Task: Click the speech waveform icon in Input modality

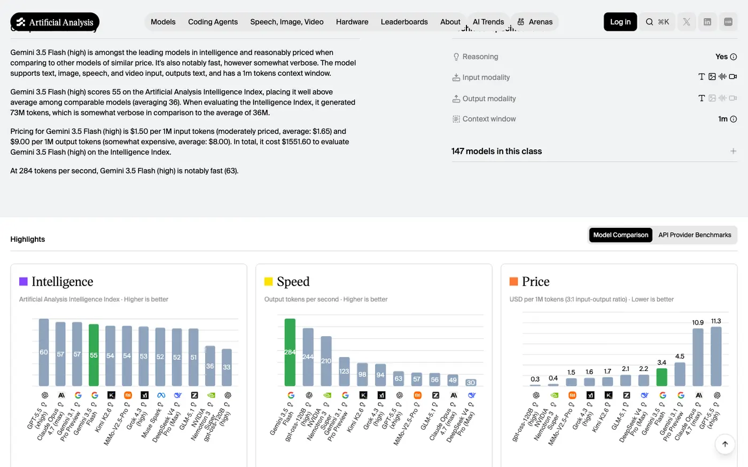Action: [722, 77]
